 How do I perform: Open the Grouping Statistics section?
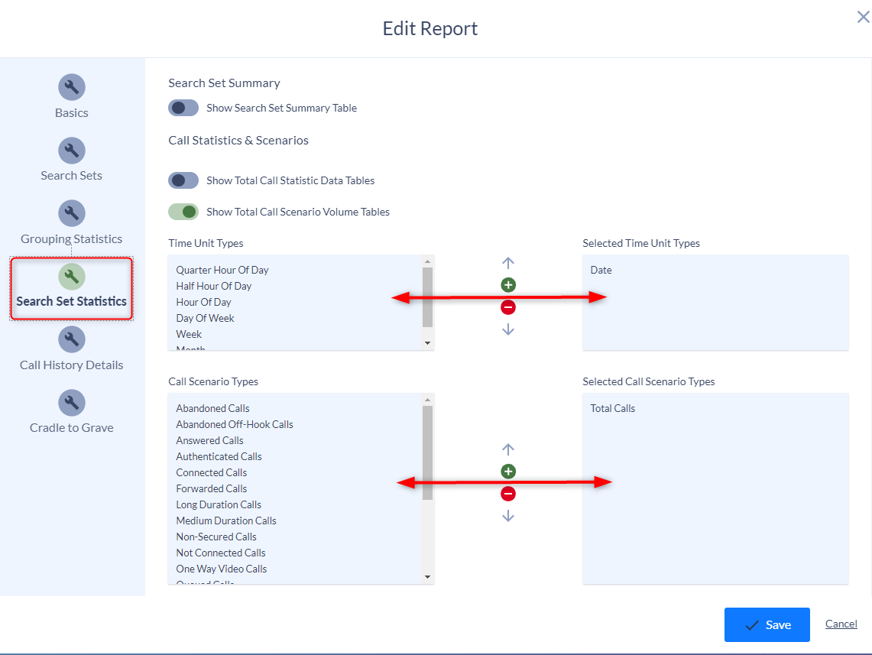click(x=71, y=213)
